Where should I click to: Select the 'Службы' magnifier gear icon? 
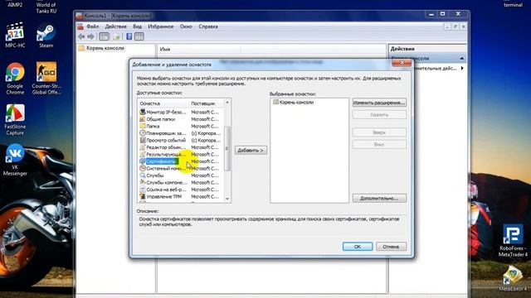tap(143, 175)
